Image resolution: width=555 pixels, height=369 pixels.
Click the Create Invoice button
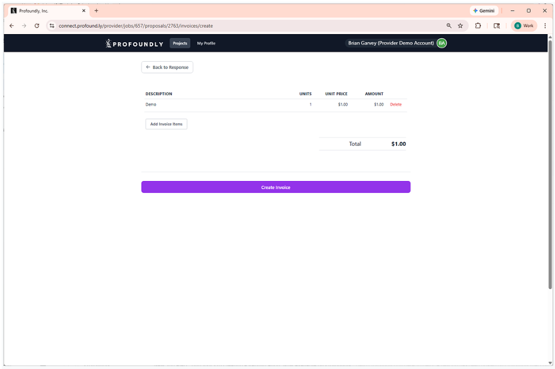click(x=275, y=187)
